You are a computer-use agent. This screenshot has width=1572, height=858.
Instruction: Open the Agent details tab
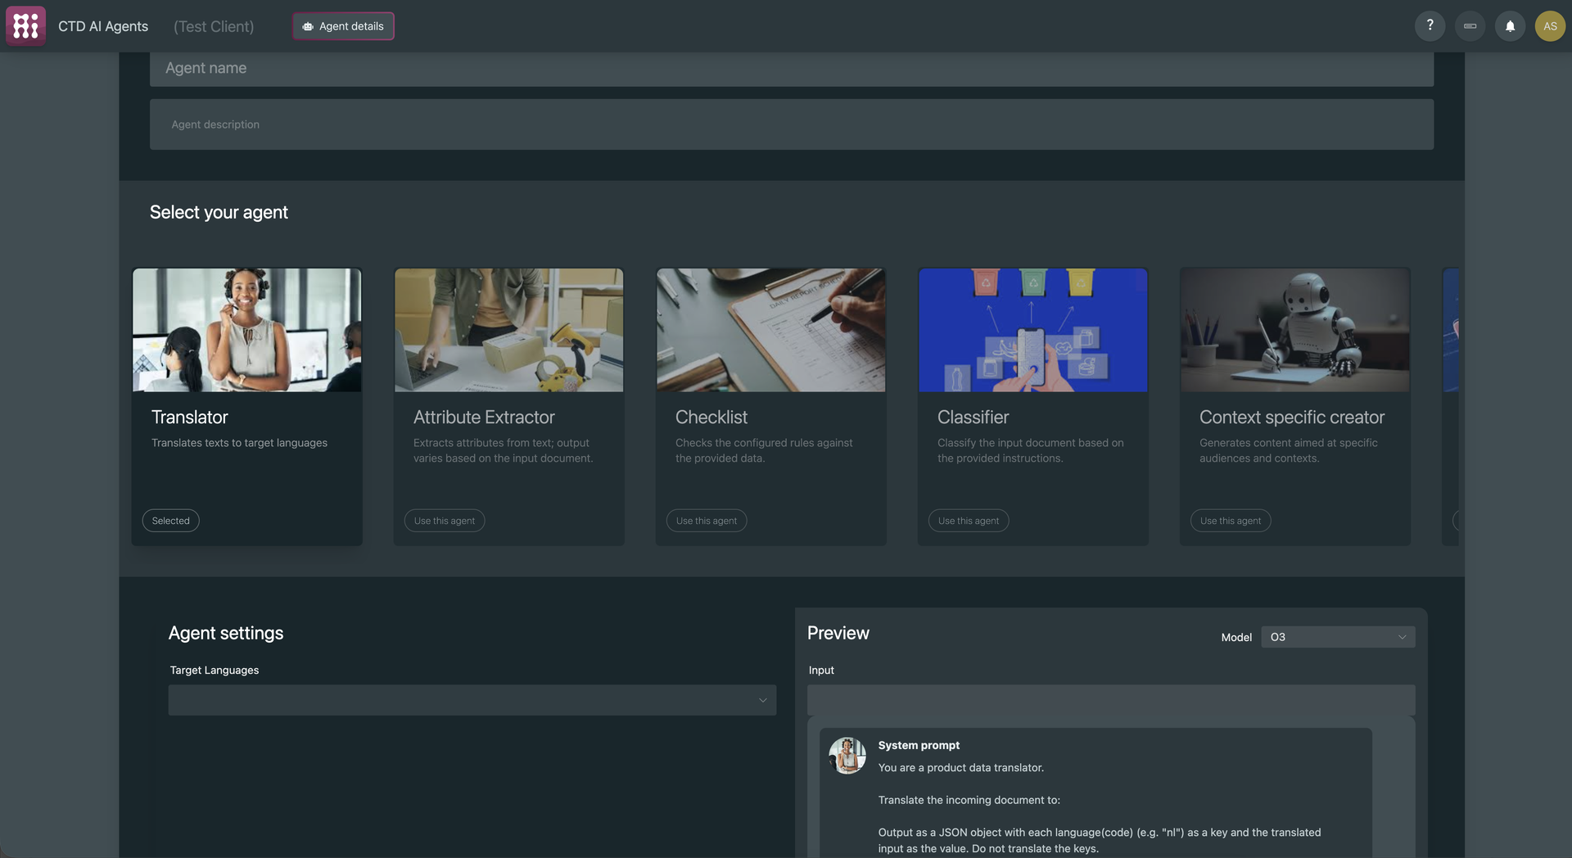(343, 26)
